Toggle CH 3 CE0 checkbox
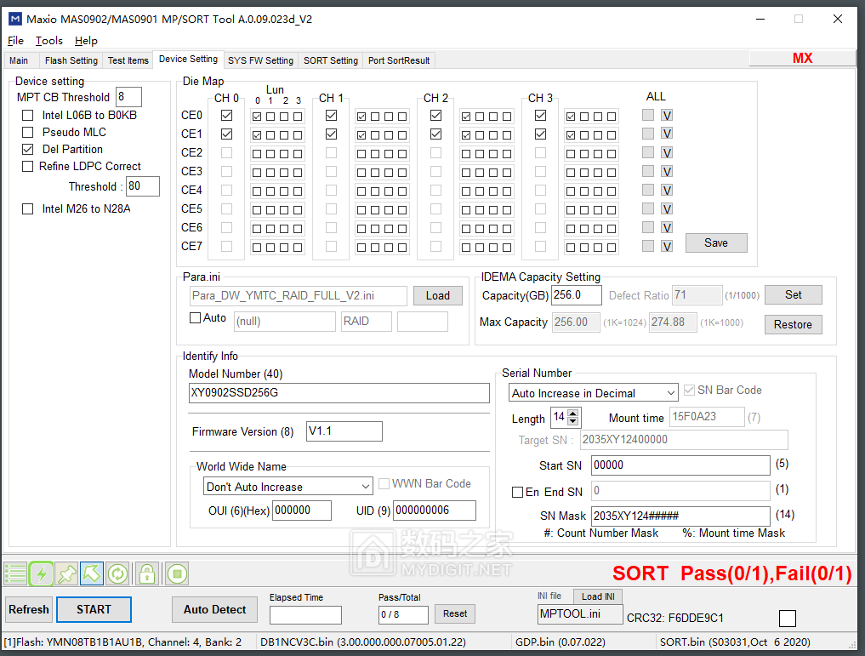Viewport: 865px width, 656px height. 541,116
